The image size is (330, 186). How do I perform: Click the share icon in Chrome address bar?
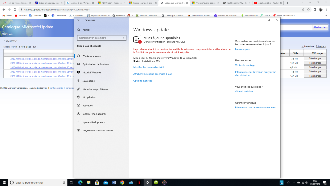[303, 10]
